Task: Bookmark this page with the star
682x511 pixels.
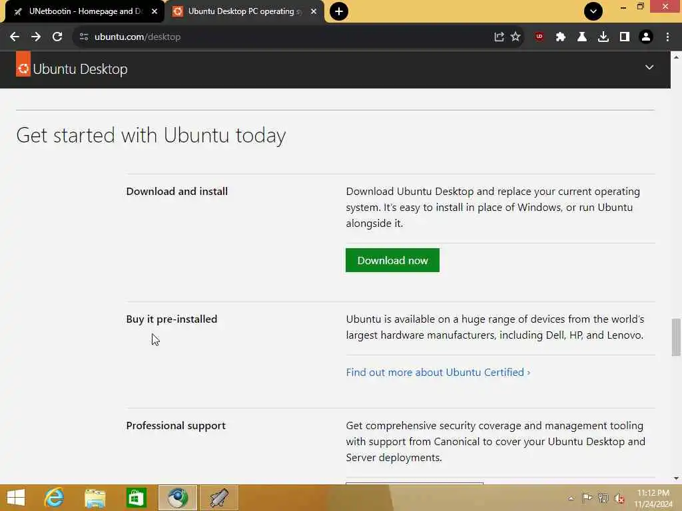Action: click(x=515, y=37)
